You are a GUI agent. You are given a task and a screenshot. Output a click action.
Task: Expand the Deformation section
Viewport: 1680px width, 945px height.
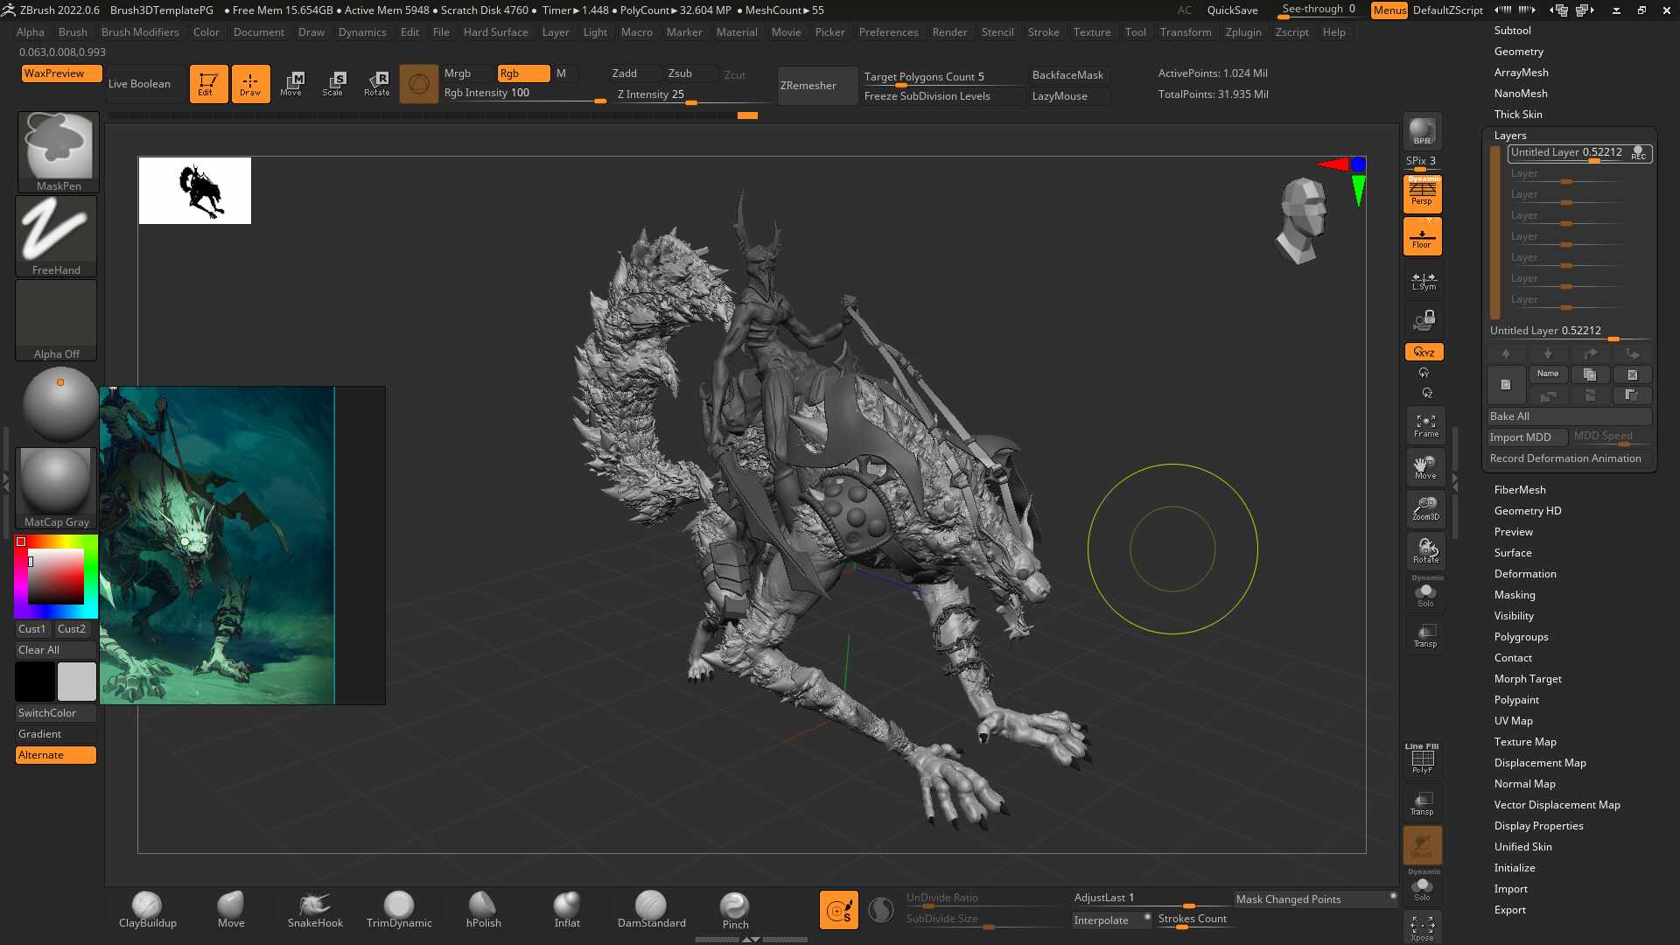(1524, 574)
